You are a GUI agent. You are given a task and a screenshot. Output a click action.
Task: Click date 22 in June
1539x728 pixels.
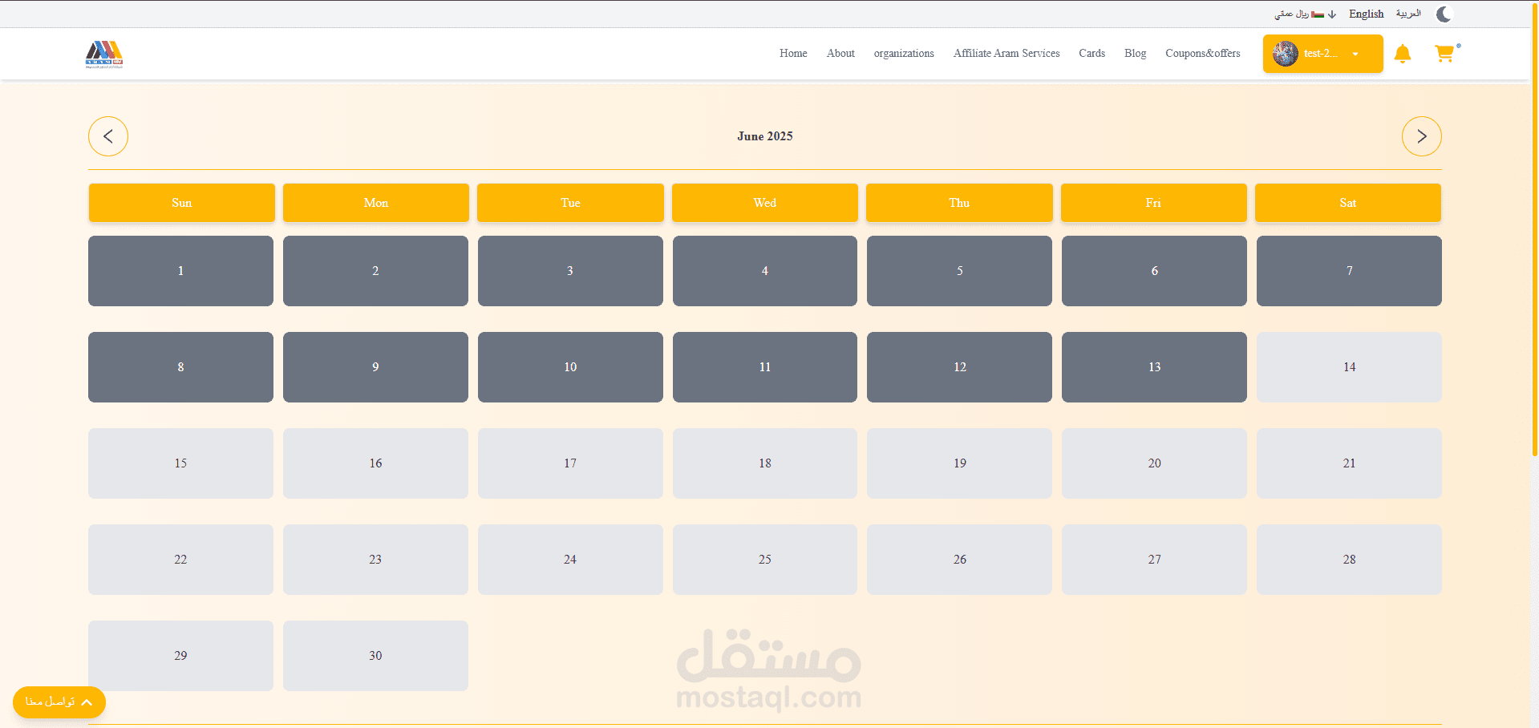[x=180, y=560]
